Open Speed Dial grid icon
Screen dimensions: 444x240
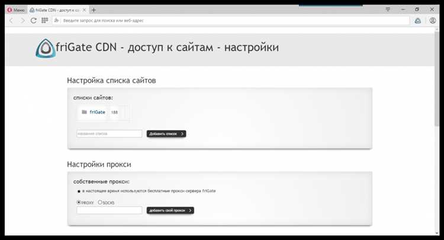(45, 20)
